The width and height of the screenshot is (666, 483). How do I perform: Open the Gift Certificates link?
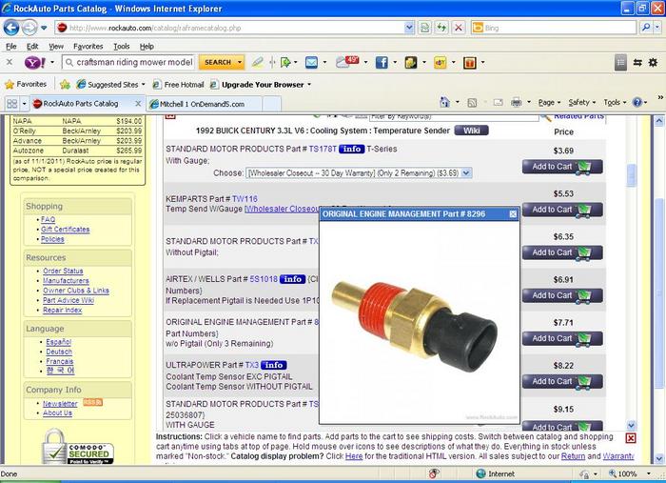coord(65,230)
